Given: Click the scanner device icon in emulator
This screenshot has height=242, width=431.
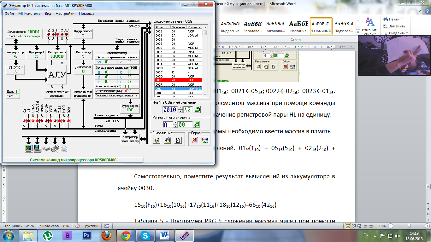Looking at the screenshot, I should (x=46, y=149).
